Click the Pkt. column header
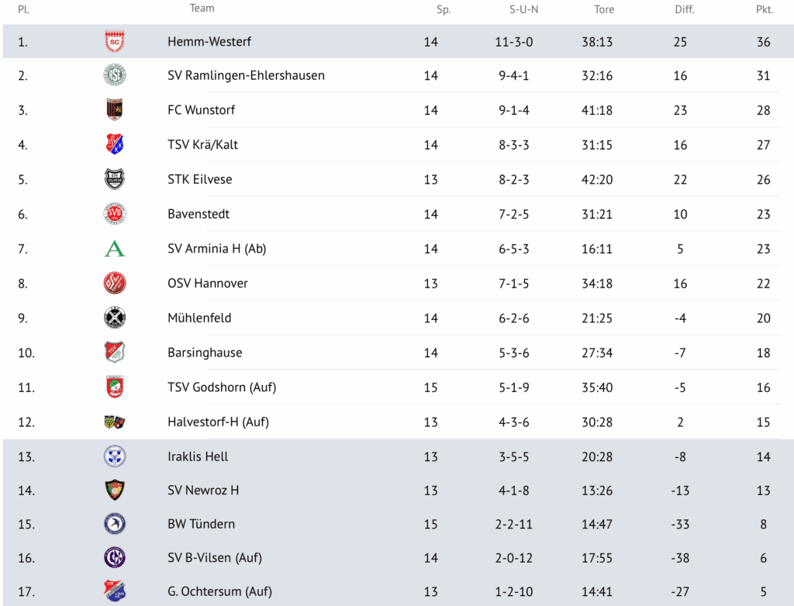The width and height of the screenshot is (794, 606). [765, 10]
